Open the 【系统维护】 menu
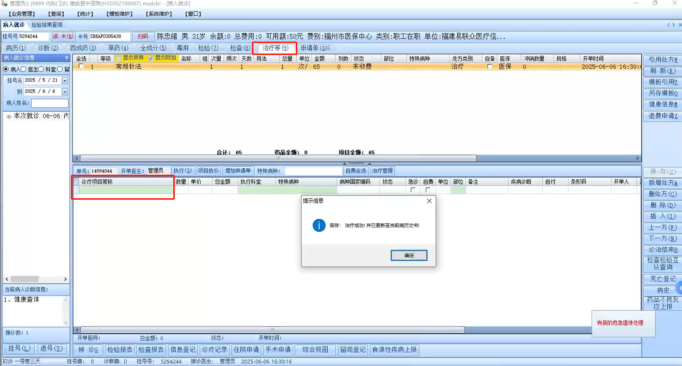The image size is (682, 366). tap(159, 14)
